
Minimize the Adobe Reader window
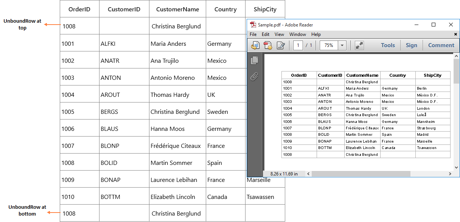click(x=416, y=25)
